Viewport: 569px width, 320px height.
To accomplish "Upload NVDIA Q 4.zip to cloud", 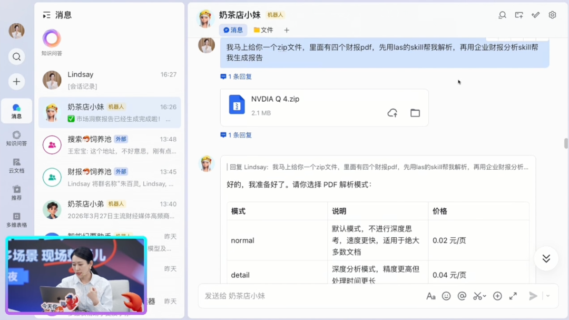I will click(392, 113).
